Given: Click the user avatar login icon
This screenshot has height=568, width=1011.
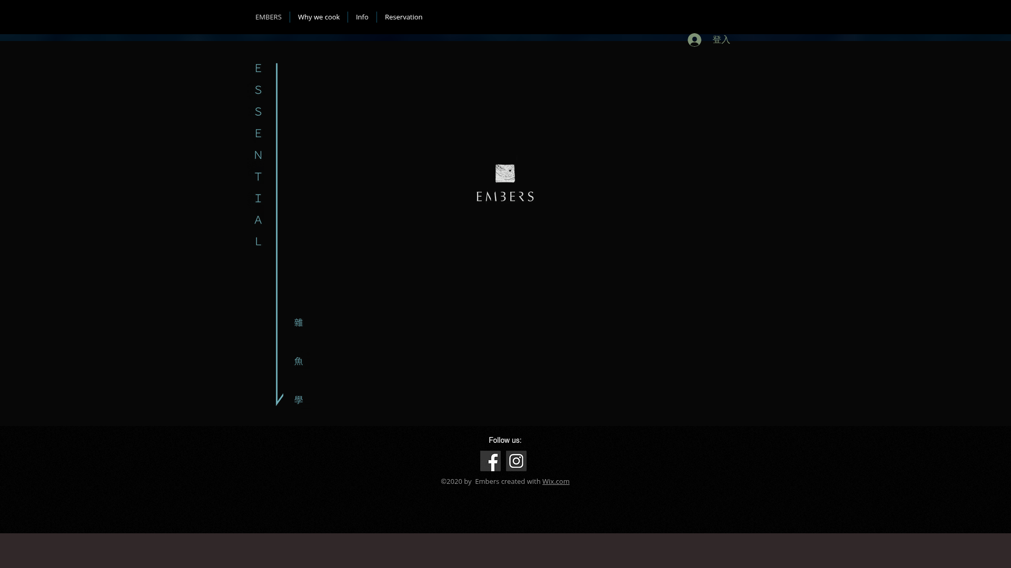Looking at the screenshot, I should pyautogui.click(x=695, y=40).
